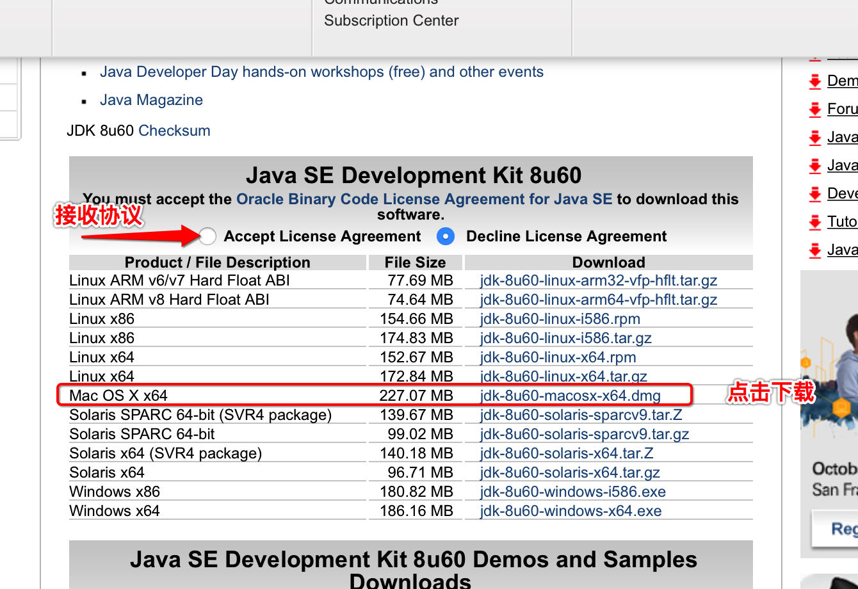
Task: Click the 227.07 MB file size
Action: click(416, 396)
